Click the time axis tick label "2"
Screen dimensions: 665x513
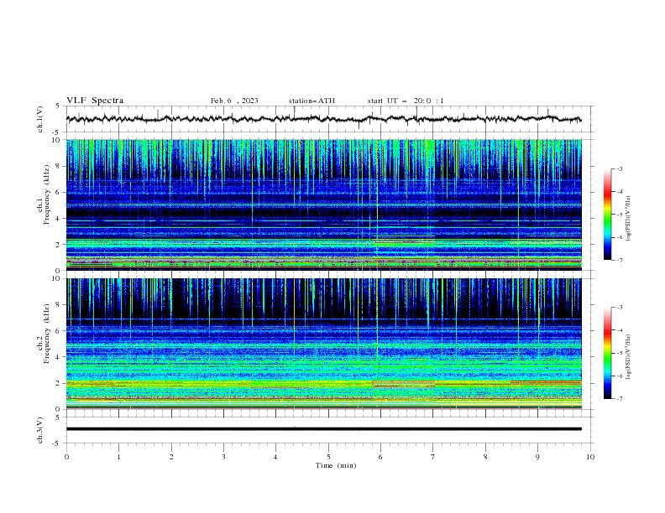(x=171, y=457)
